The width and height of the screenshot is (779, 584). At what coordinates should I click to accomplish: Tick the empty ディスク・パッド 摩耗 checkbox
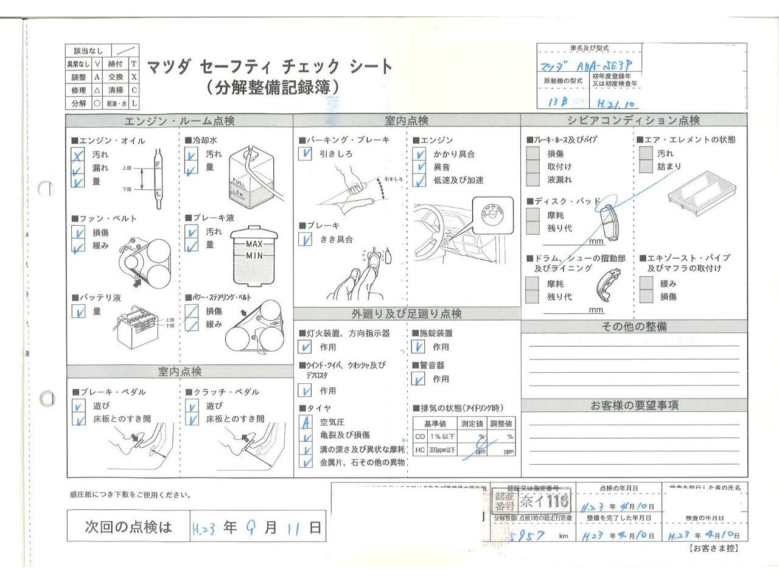point(533,215)
